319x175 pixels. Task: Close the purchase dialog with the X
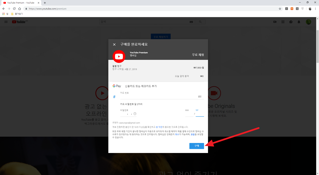[114, 45]
